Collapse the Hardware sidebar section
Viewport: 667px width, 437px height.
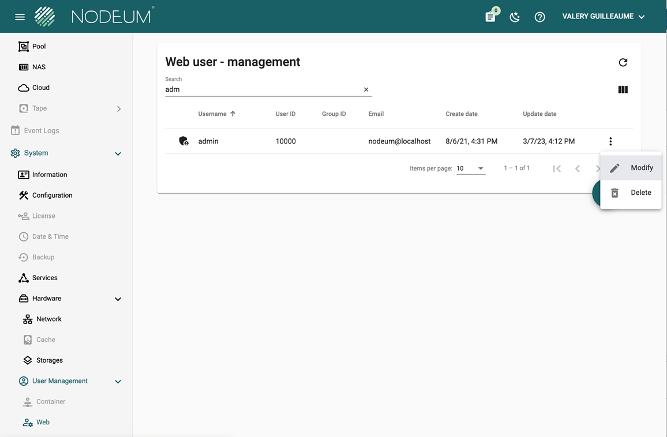[118, 299]
